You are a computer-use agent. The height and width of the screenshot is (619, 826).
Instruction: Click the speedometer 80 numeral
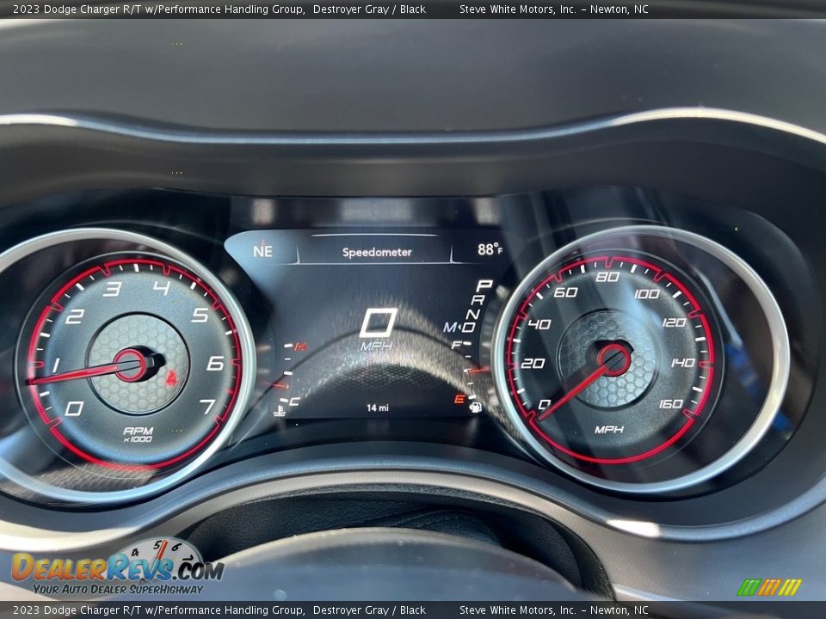607,277
